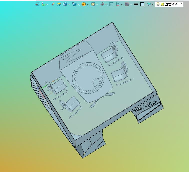Expand the shaded cube dropdown arrow
This screenshot has width=189, height=172.
click(69, 4)
